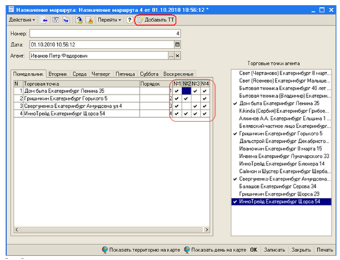Image resolution: width=340 pixels, height=260 pixels.
Task: Uncheck №3 for Дом быта Ленина 35
Action: 196,91
